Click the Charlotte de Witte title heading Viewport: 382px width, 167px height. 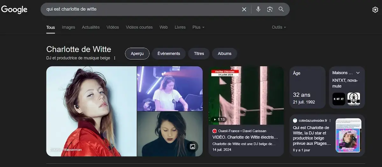(79, 49)
